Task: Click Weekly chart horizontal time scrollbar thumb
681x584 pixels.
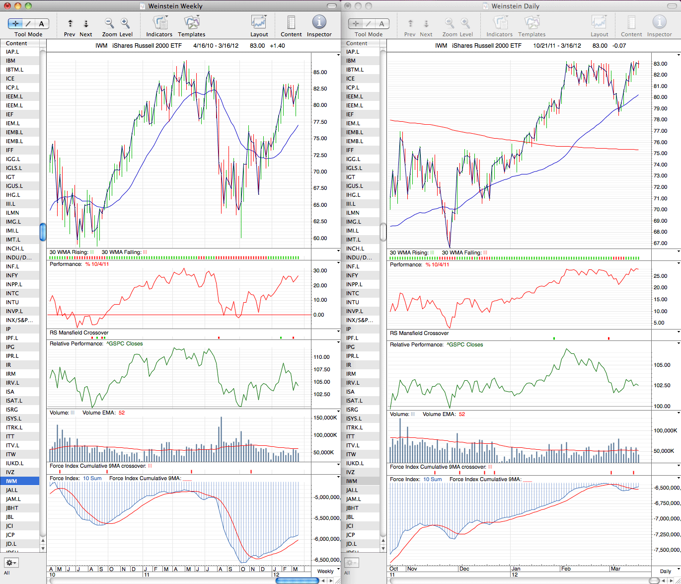Action: click(x=297, y=580)
